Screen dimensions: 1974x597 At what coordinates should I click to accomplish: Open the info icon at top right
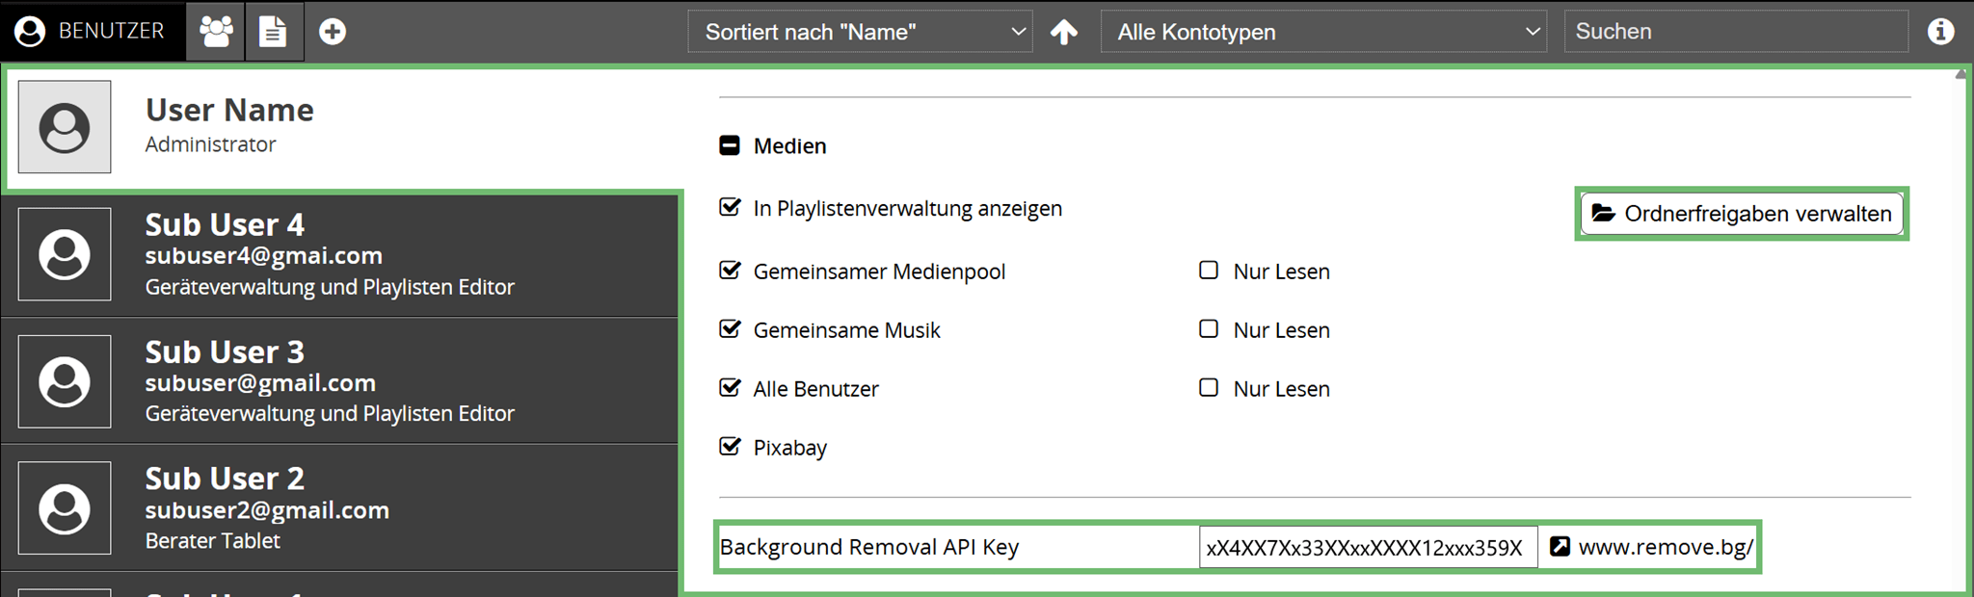(x=1940, y=32)
